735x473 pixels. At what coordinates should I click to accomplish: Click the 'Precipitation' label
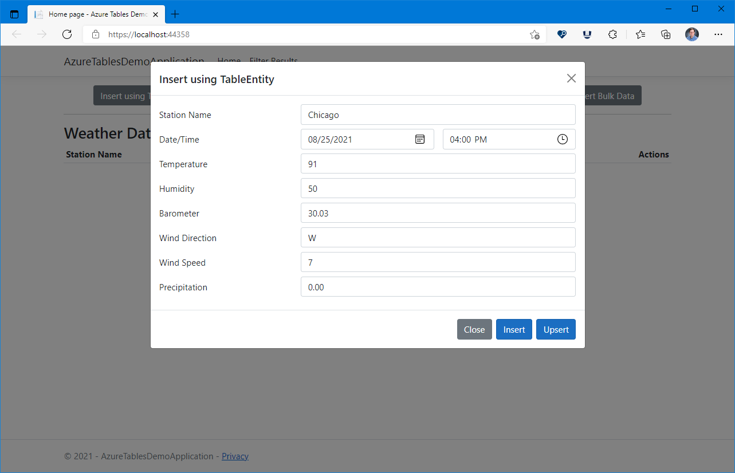tap(183, 287)
